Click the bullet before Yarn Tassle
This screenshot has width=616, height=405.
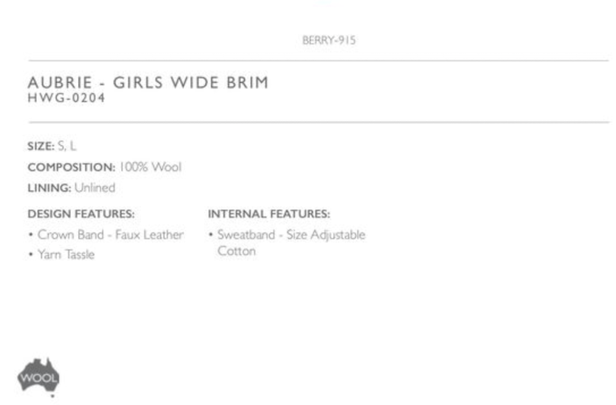pyautogui.click(x=31, y=255)
